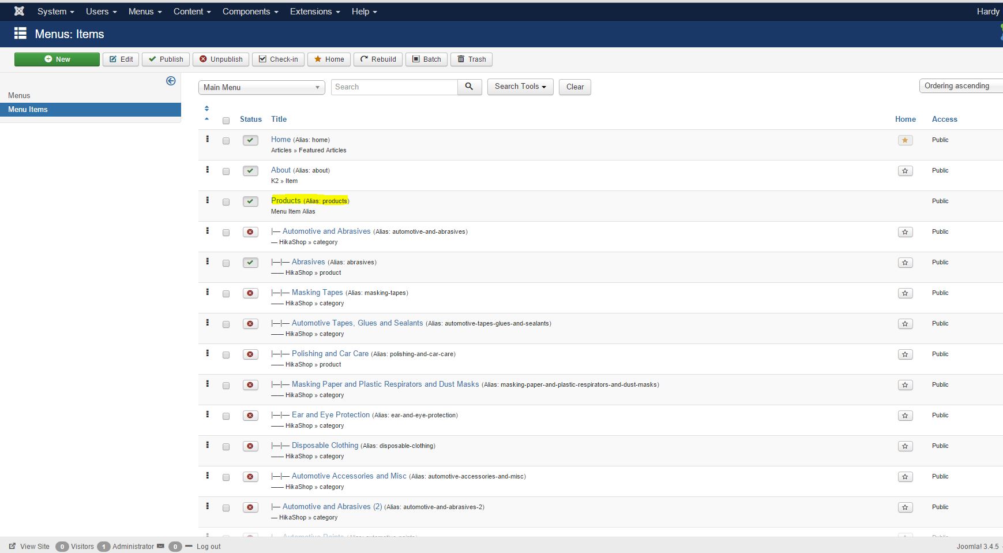Publish Polishing and Car Care status icon
1003x553 pixels.
(250, 354)
